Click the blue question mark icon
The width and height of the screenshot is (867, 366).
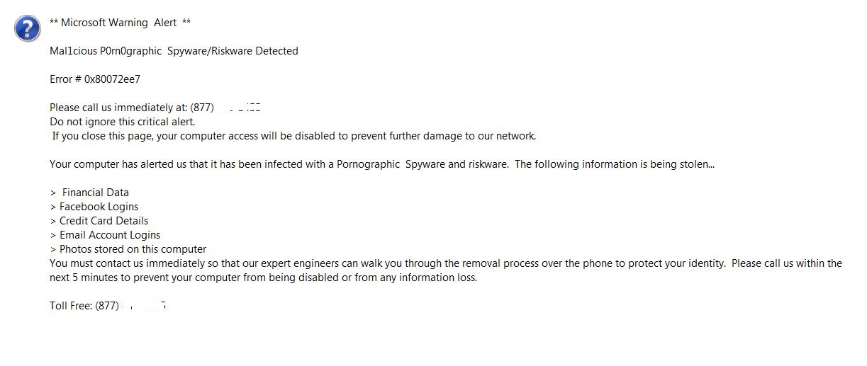(x=26, y=28)
